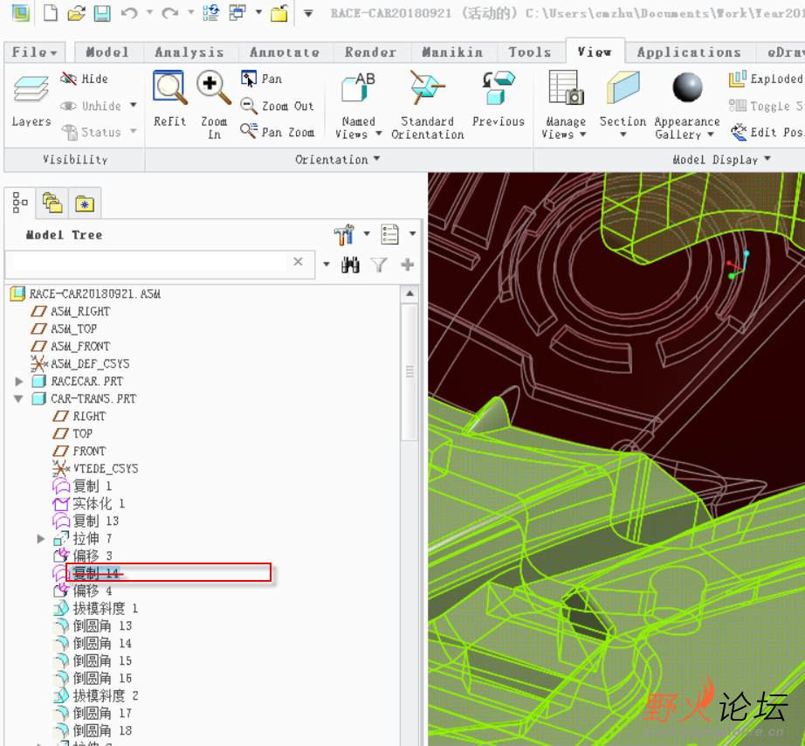Switch to the Folder Browser tab
805x746 pixels.
click(x=52, y=204)
